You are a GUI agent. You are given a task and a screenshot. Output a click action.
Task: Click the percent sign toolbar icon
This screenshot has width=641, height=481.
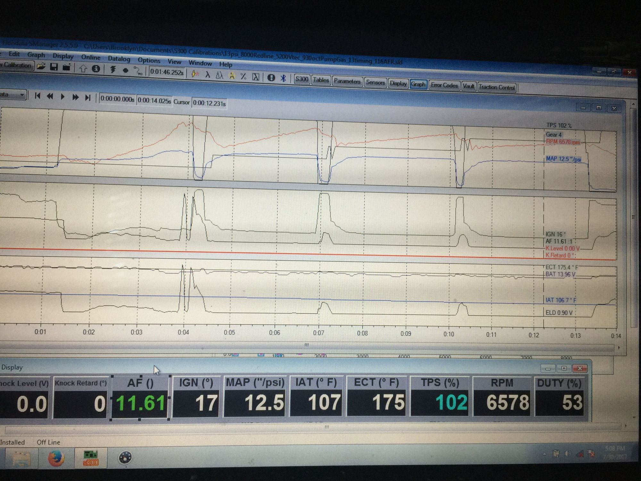click(x=243, y=76)
